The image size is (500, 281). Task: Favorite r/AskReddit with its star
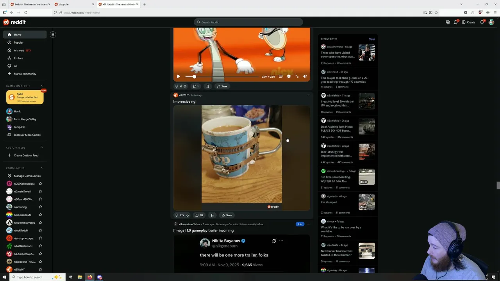pos(40,231)
